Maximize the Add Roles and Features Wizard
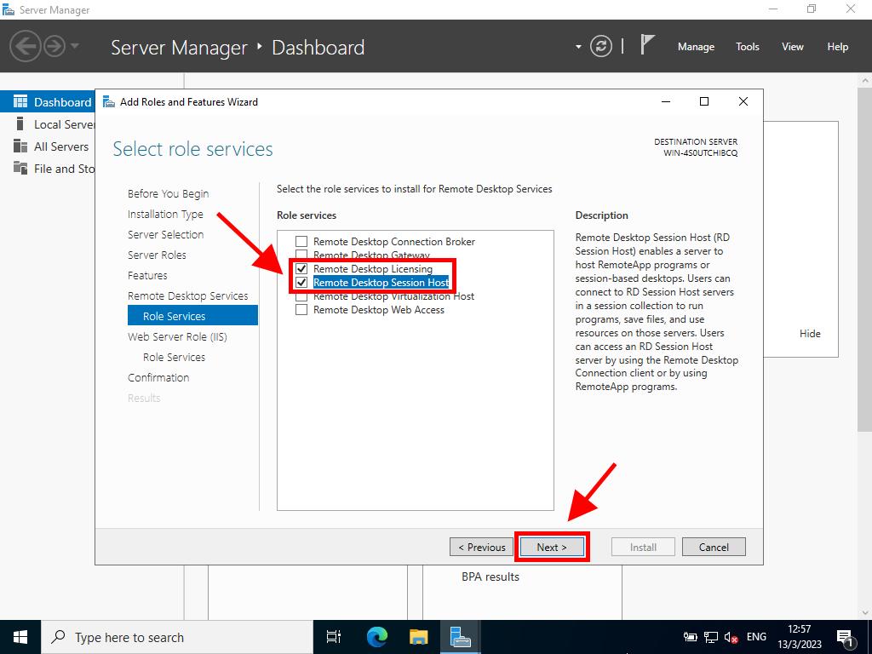The image size is (872, 654). 704,101
